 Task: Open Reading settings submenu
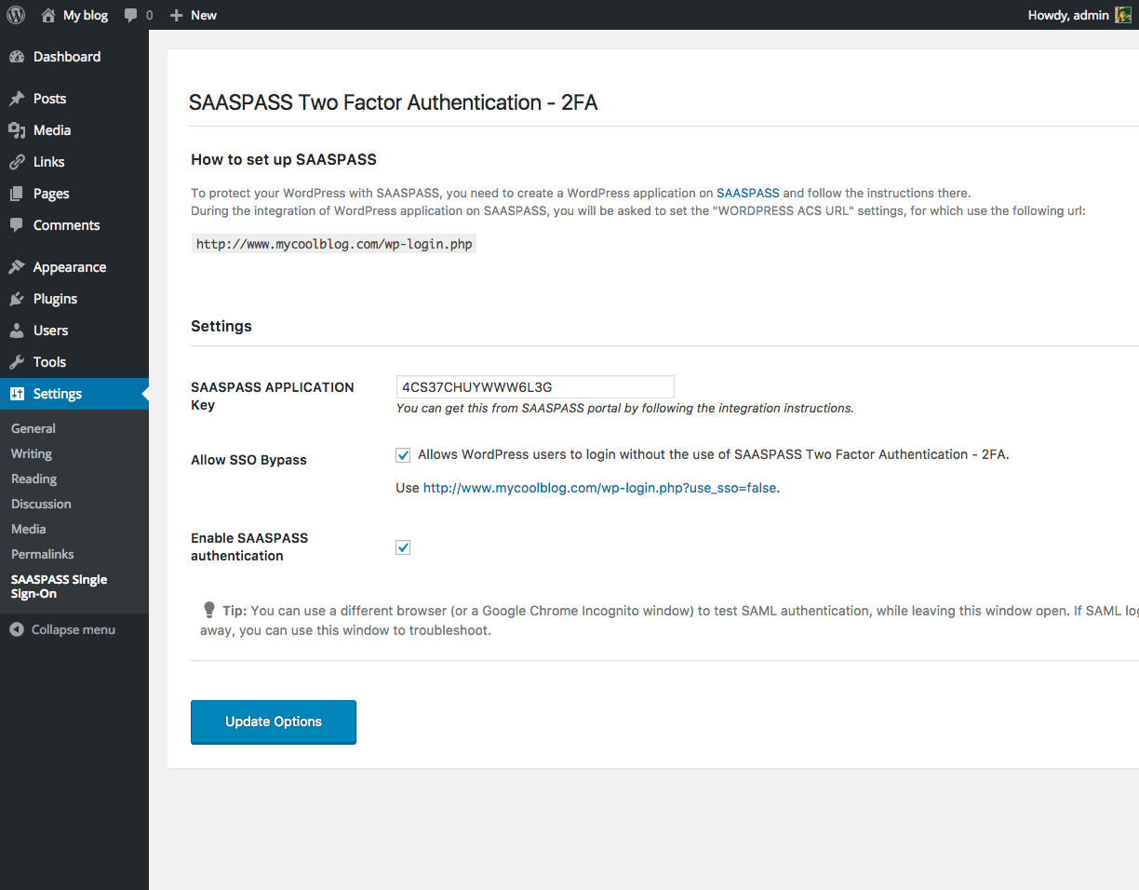coord(34,479)
